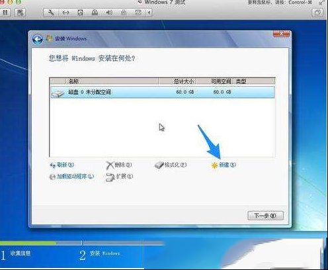Click the hard disk icon in toolbar
Screen dimensions: 328x270
[x=80, y=13]
